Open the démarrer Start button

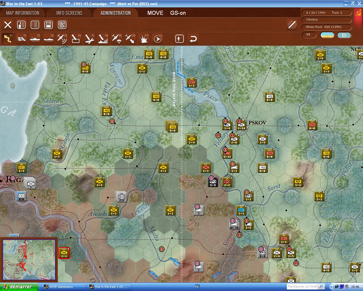tap(19, 287)
